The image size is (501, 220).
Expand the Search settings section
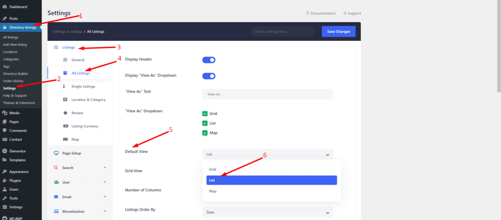80,168
